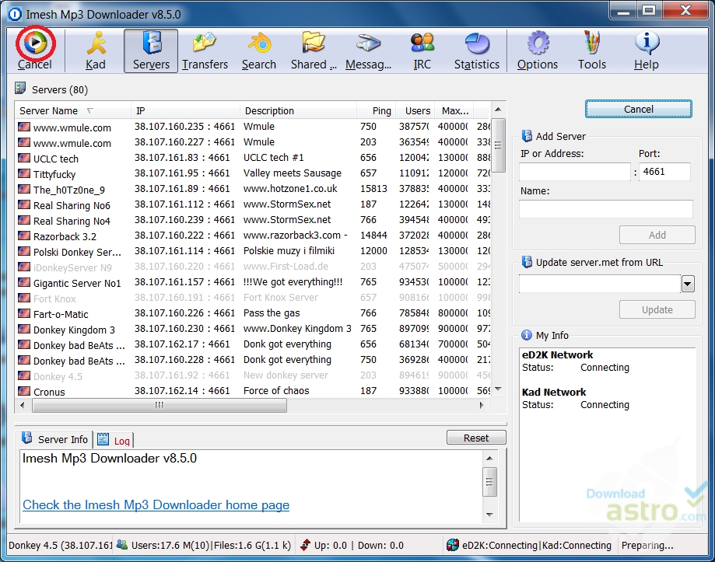The image size is (715, 562).
Task: Click the IP 38.107.160.235 : 4661 cell
Action: (184, 127)
